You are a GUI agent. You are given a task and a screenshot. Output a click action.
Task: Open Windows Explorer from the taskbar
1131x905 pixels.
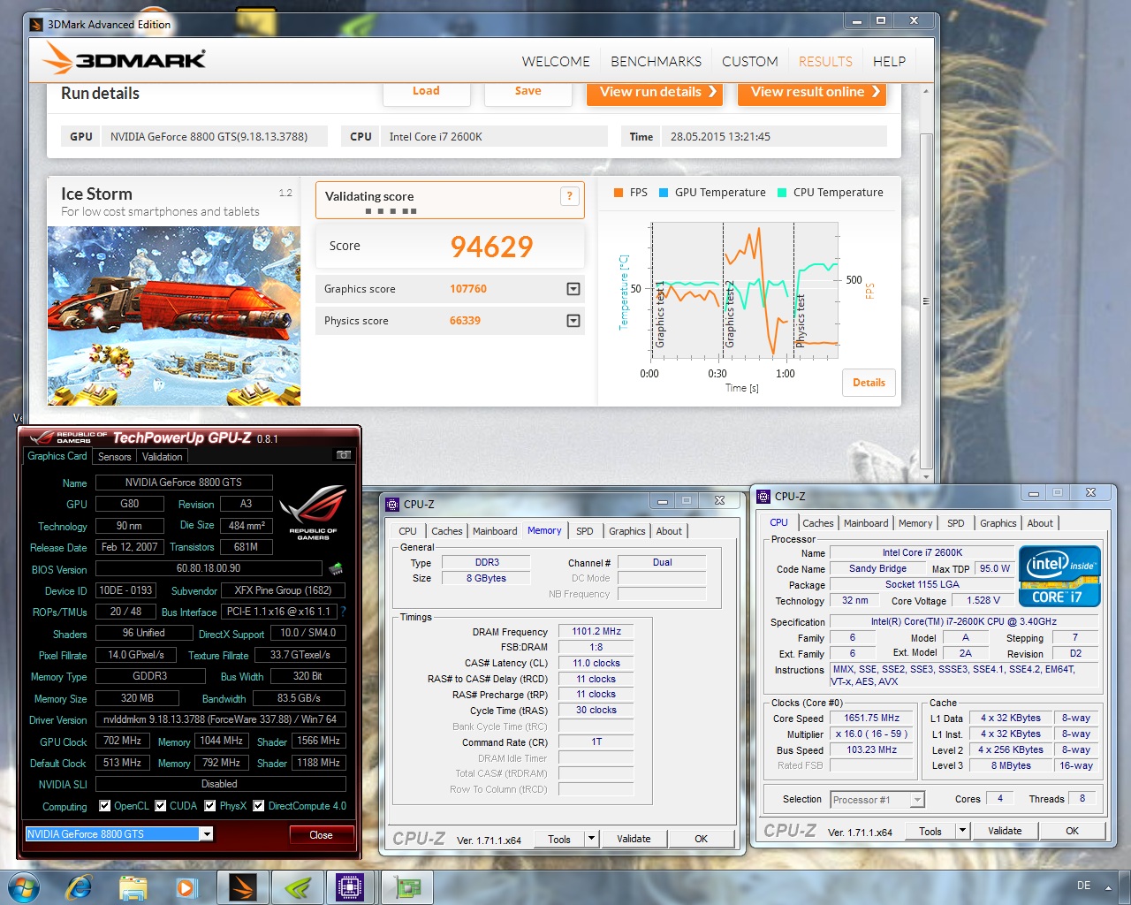pyautogui.click(x=133, y=886)
